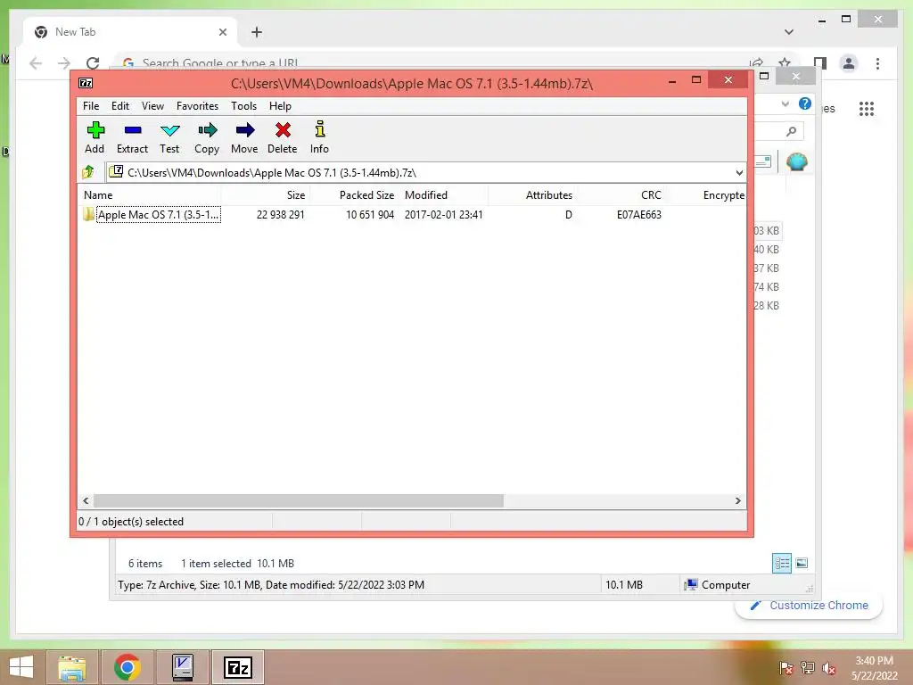Sort by CRC column header
This screenshot has height=685, width=913.
(621, 195)
